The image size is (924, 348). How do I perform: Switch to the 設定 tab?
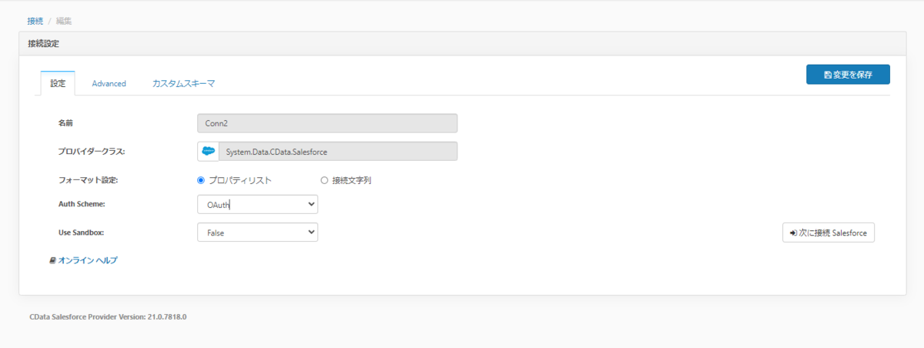tap(58, 83)
